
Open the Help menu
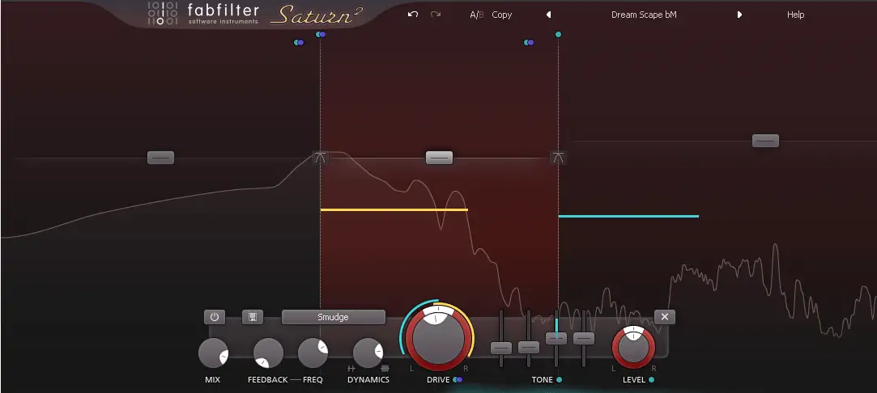click(x=795, y=15)
